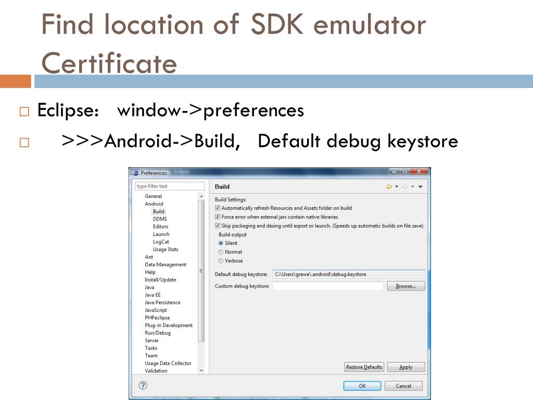
Task: Select Data Management in preferences tree
Action: 166,264
